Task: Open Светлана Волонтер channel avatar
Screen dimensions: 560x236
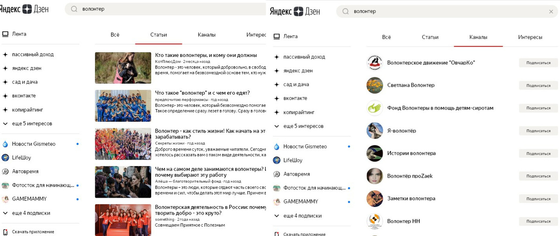Action: pyautogui.click(x=375, y=85)
